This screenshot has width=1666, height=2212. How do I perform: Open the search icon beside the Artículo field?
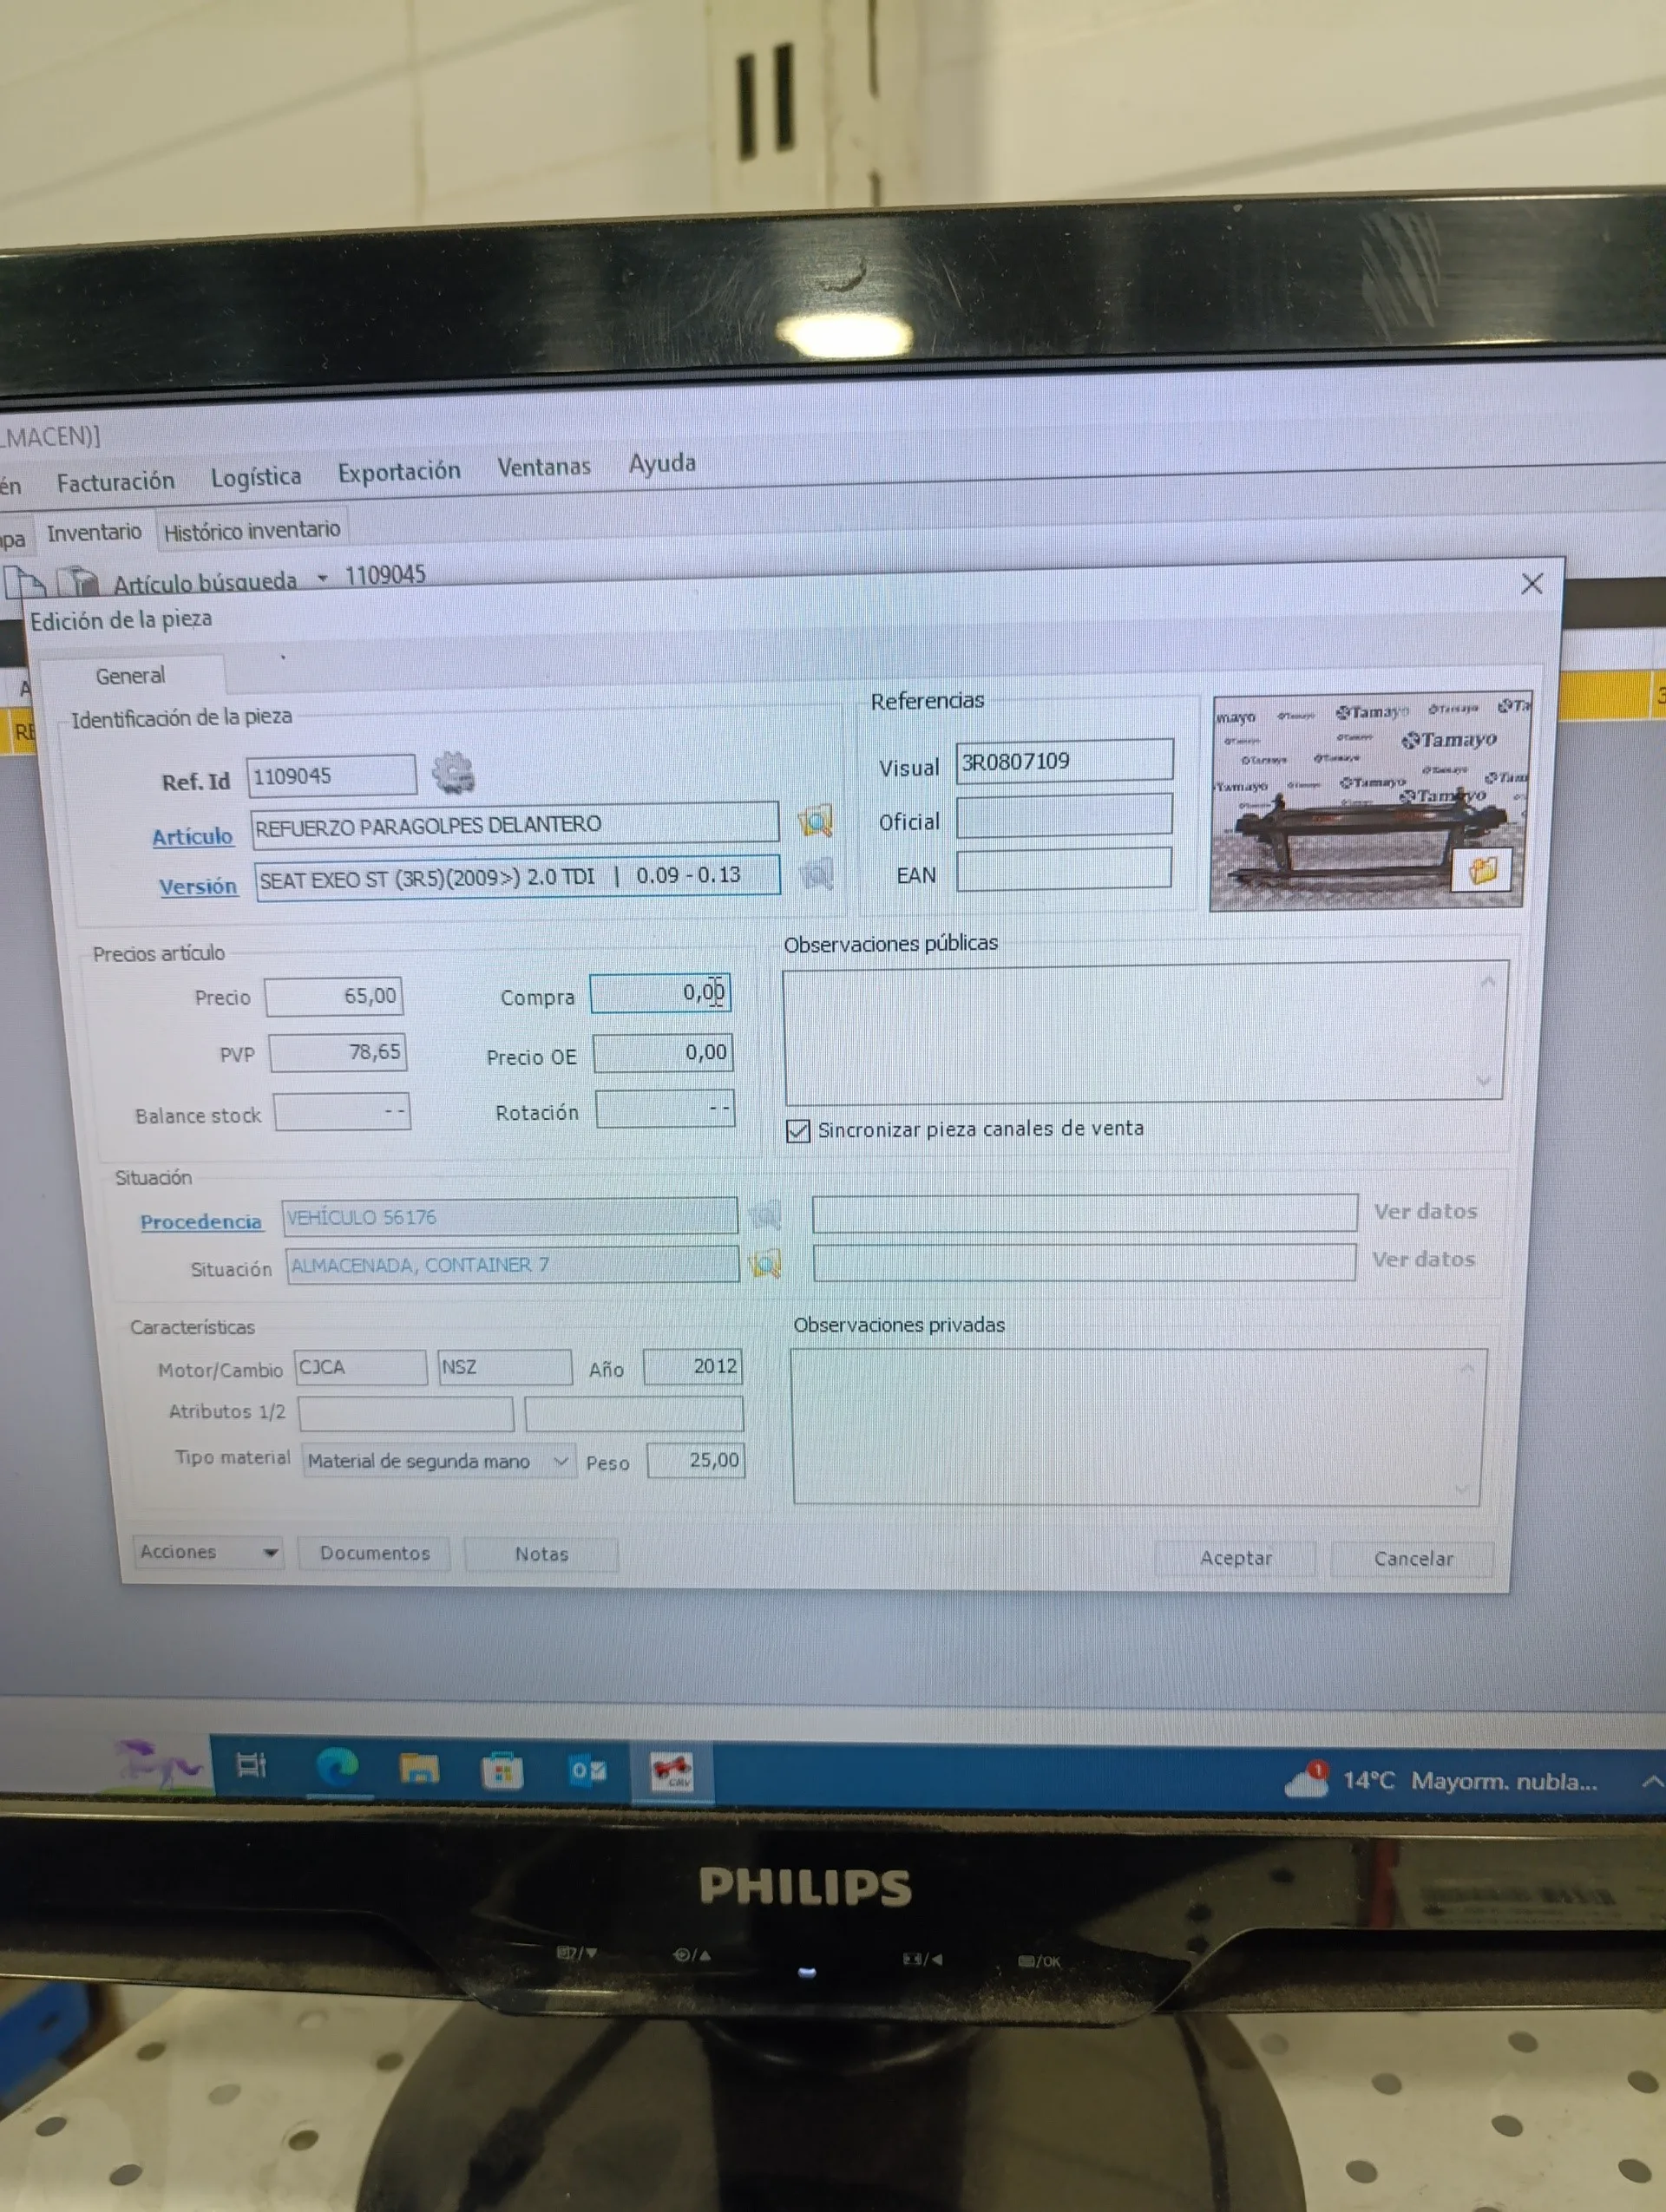tap(815, 821)
